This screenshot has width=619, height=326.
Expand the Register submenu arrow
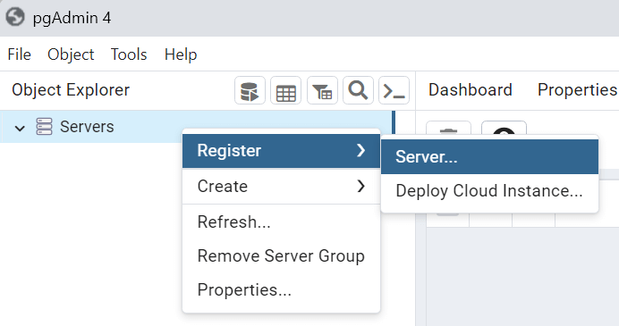point(360,150)
